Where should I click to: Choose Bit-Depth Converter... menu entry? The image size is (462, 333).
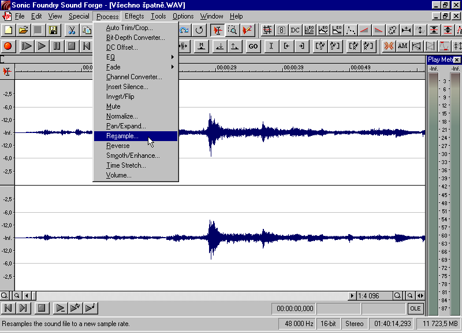click(x=136, y=38)
